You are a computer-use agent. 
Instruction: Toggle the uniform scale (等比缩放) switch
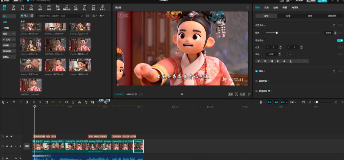[x=340, y=40]
